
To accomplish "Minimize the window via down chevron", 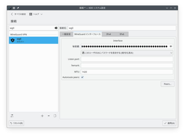I will point(167,8).
